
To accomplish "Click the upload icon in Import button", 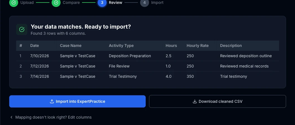I will point(52,101).
